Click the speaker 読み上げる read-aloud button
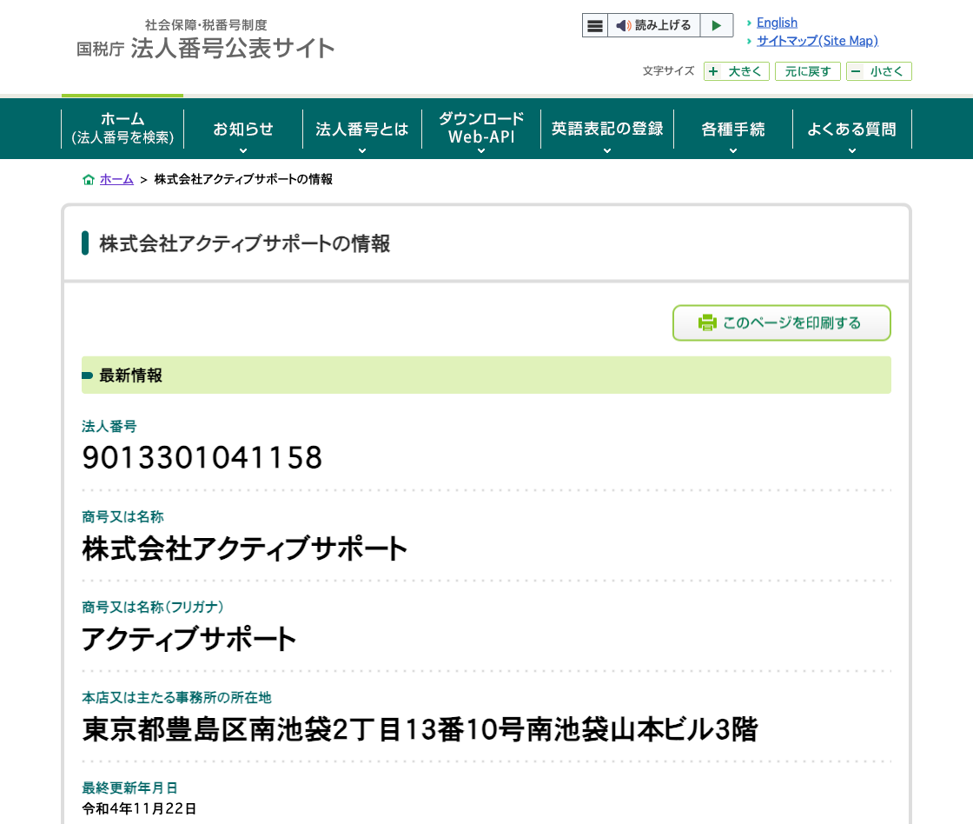973x824 pixels. [x=653, y=25]
